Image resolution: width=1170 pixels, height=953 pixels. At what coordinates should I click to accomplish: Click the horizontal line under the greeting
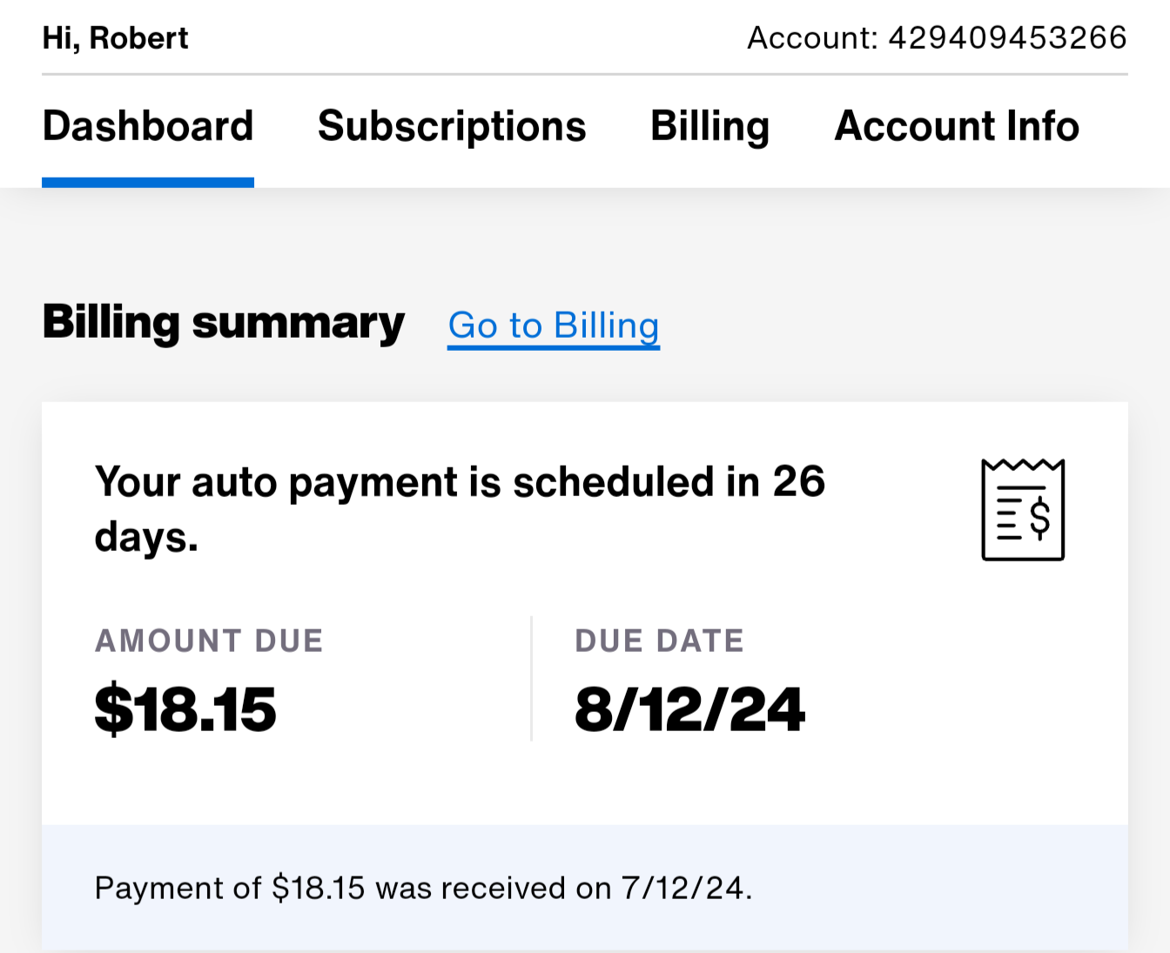click(585, 74)
